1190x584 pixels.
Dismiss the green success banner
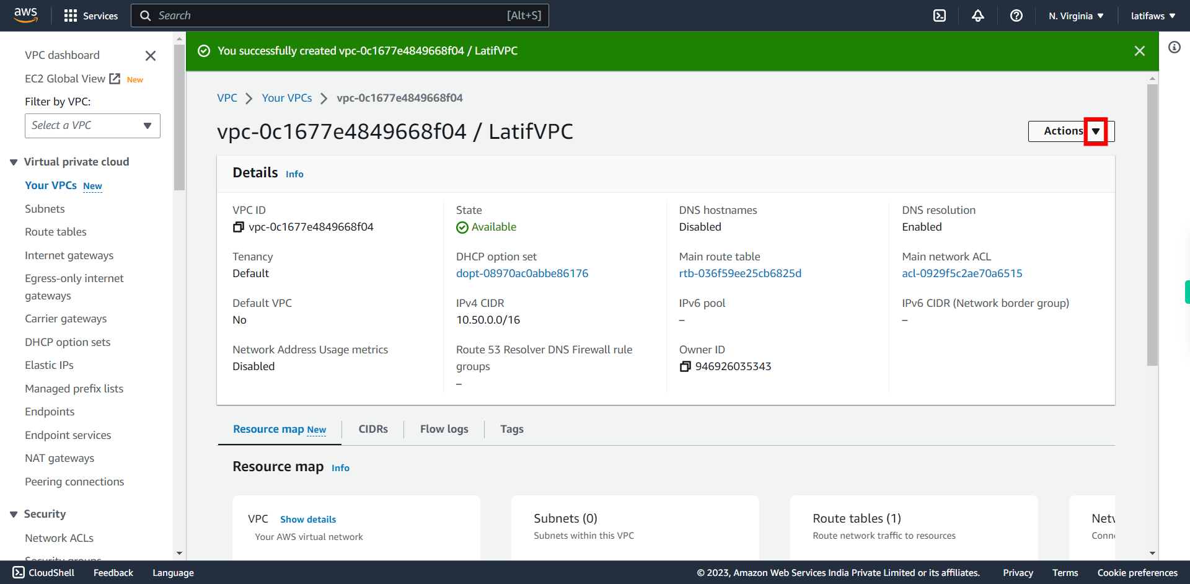click(x=1140, y=51)
